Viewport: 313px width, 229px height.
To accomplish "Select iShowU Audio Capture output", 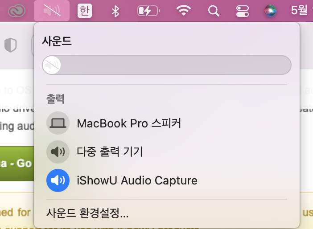I will [167, 180].
